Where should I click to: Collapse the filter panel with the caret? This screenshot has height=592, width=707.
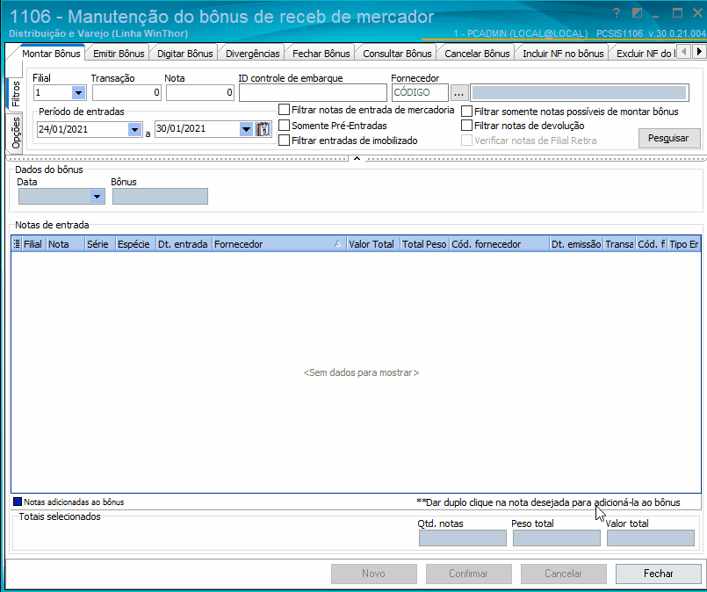[357, 158]
